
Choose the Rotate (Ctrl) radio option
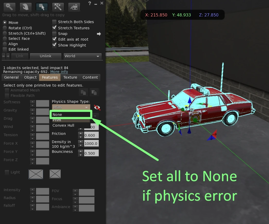(x=5, y=28)
